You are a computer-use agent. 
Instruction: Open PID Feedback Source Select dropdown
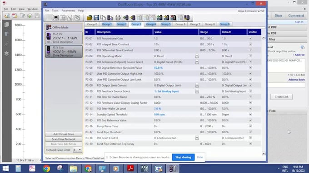[x=197, y=91]
